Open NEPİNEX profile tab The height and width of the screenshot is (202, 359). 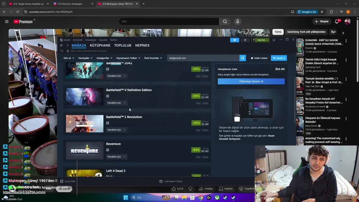click(142, 45)
